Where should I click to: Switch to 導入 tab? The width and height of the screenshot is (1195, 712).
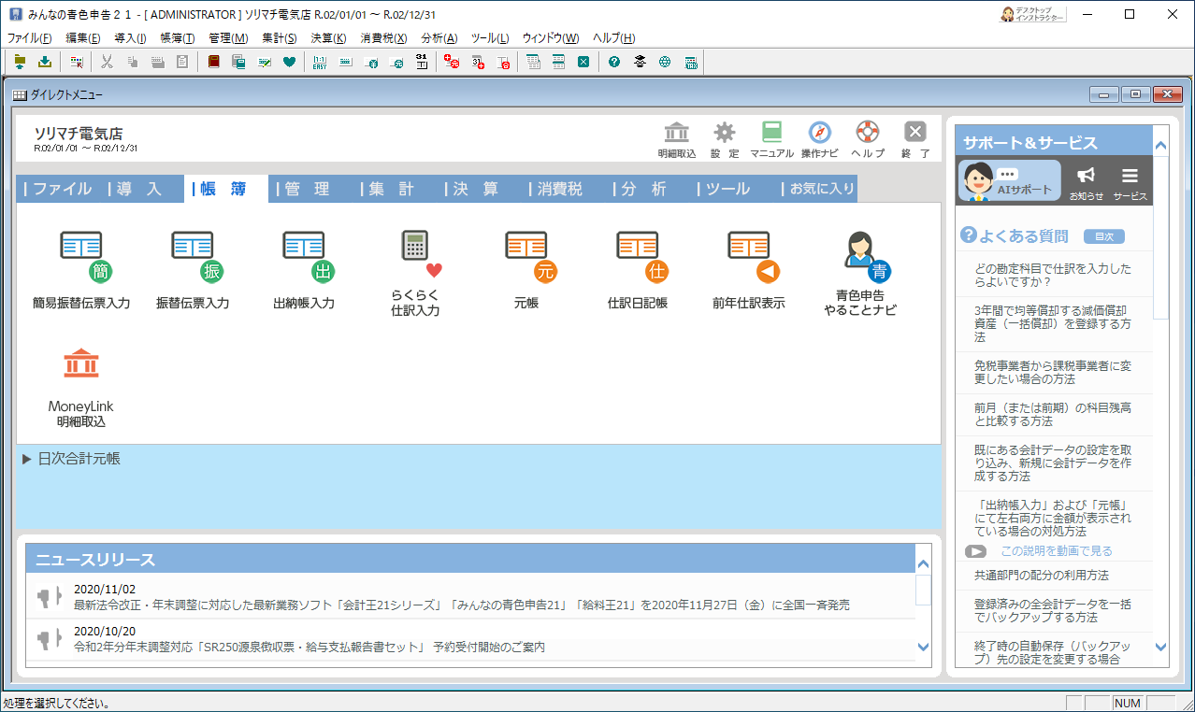pyautogui.click(x=140, y=189)
